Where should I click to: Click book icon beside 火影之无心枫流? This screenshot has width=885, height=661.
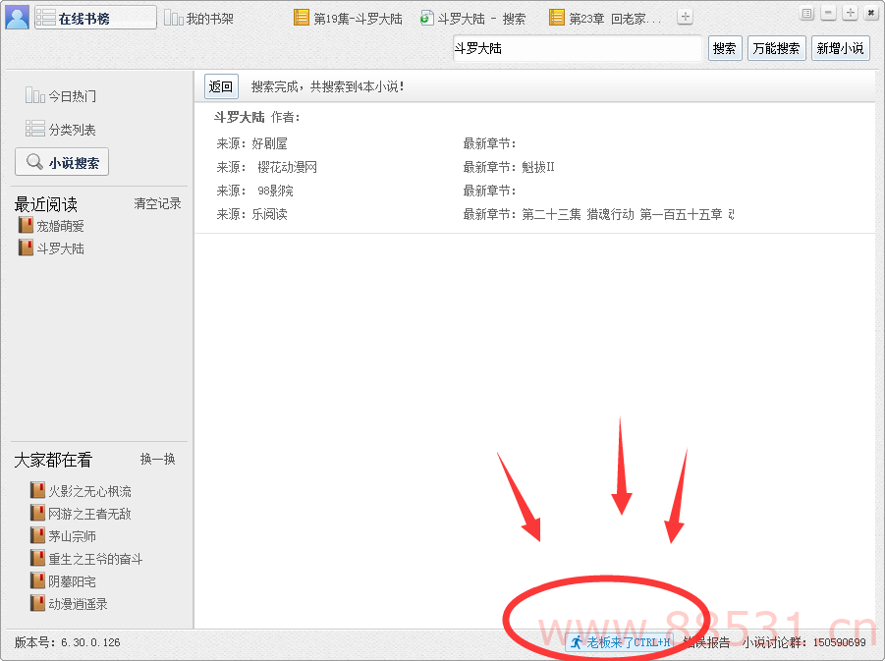(x=37, y=490)
